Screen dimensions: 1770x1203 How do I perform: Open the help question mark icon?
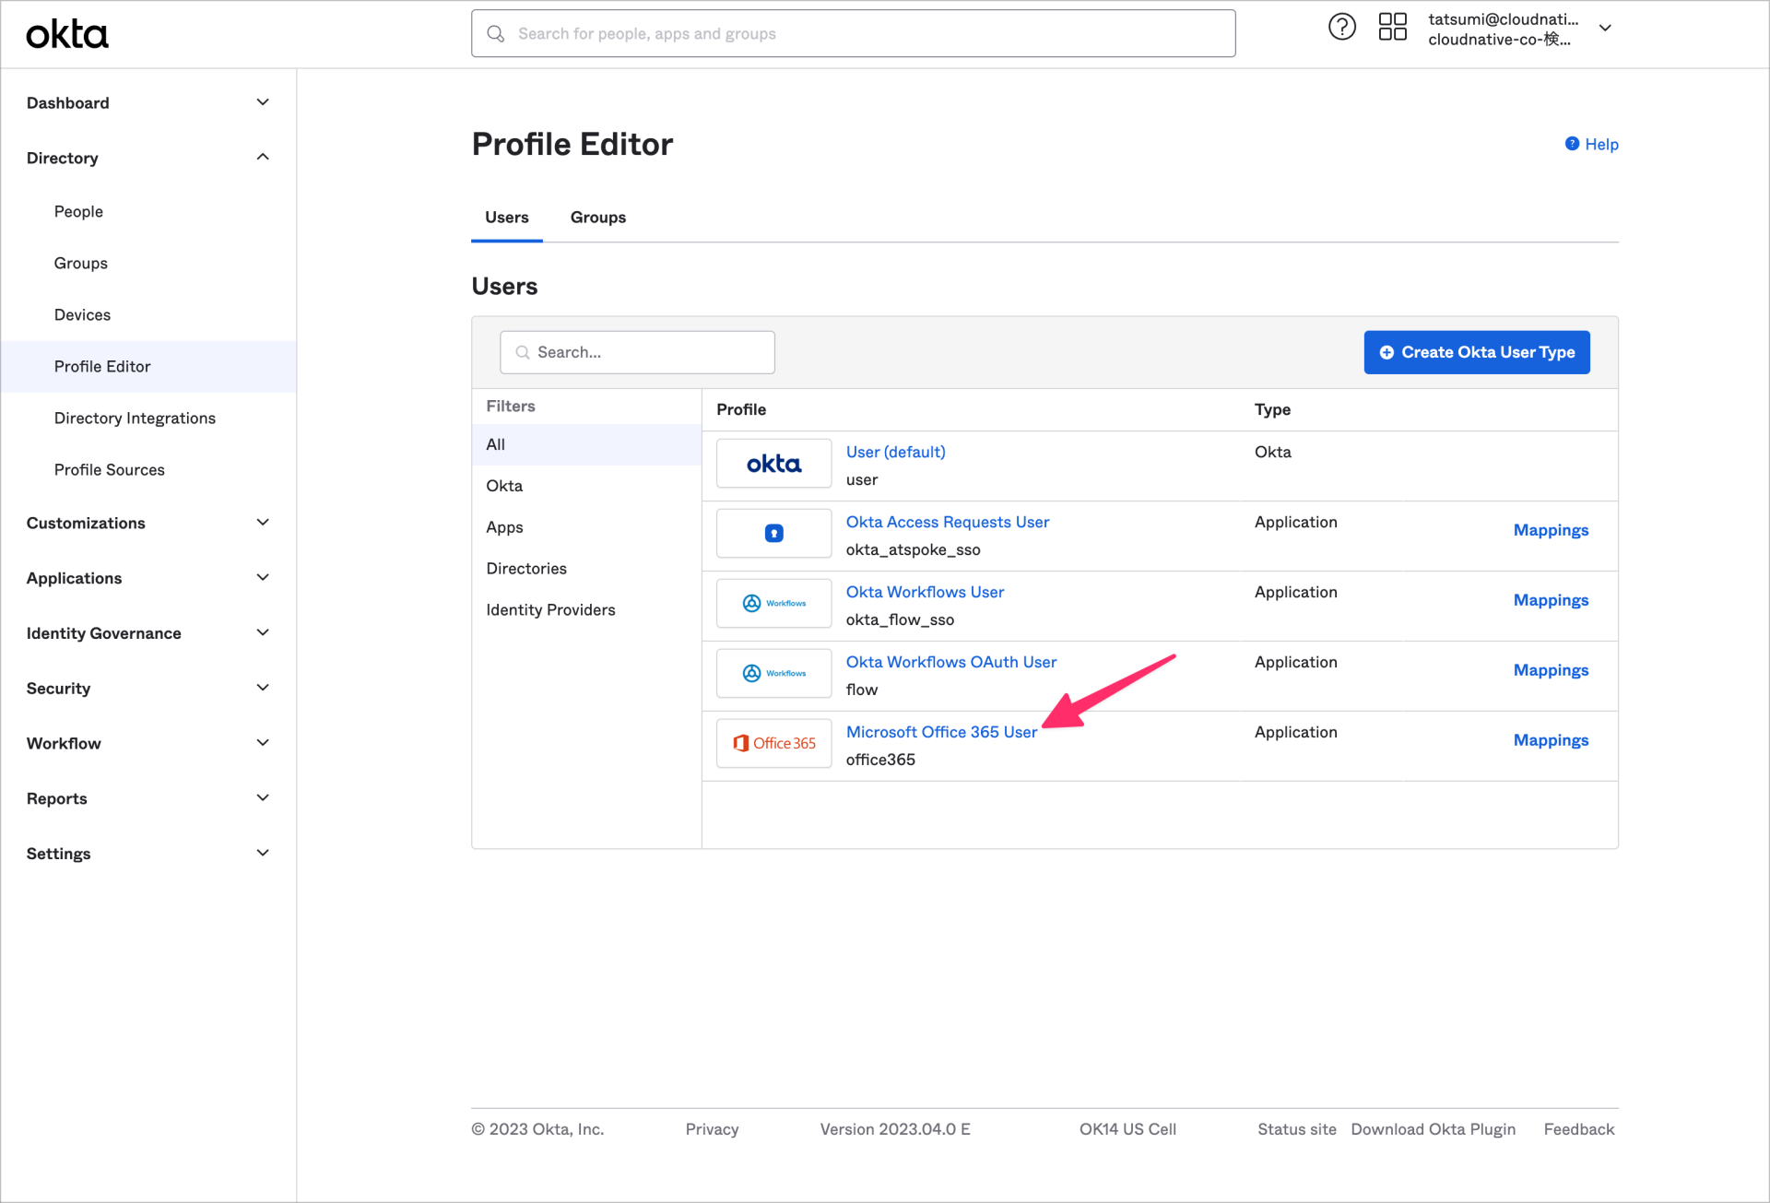coord(1341,27)
